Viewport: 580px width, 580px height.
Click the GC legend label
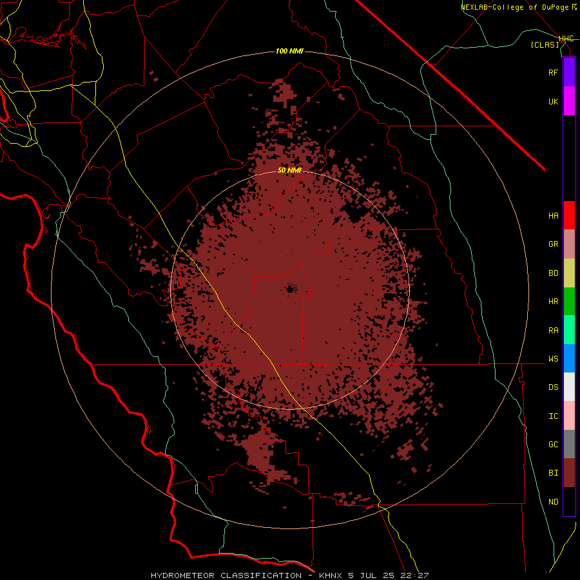point(554,445)
